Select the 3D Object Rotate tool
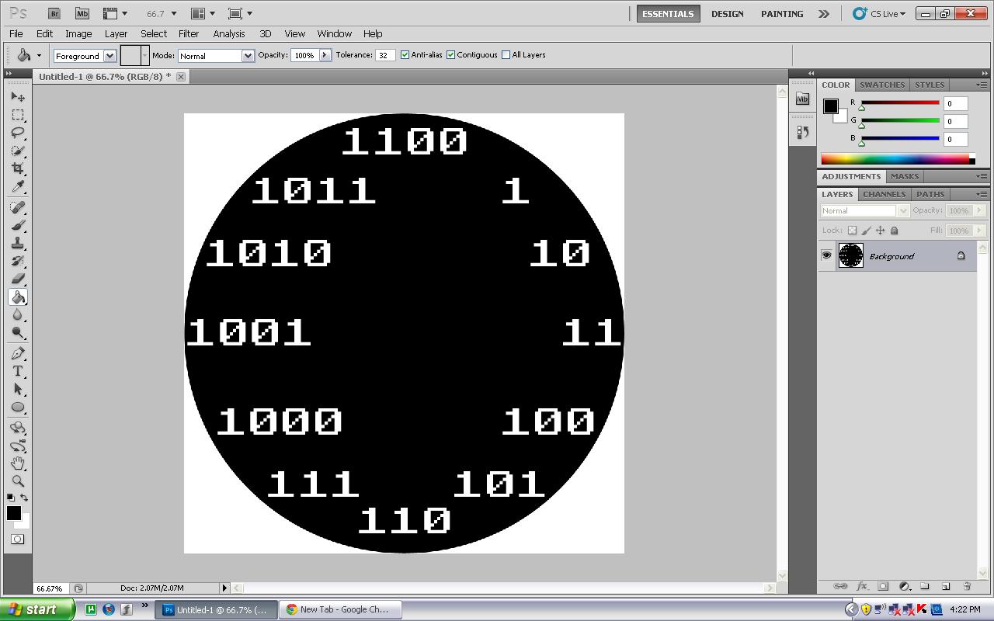The height and width of the screenshot is (621, 994). tap(18, 428)
